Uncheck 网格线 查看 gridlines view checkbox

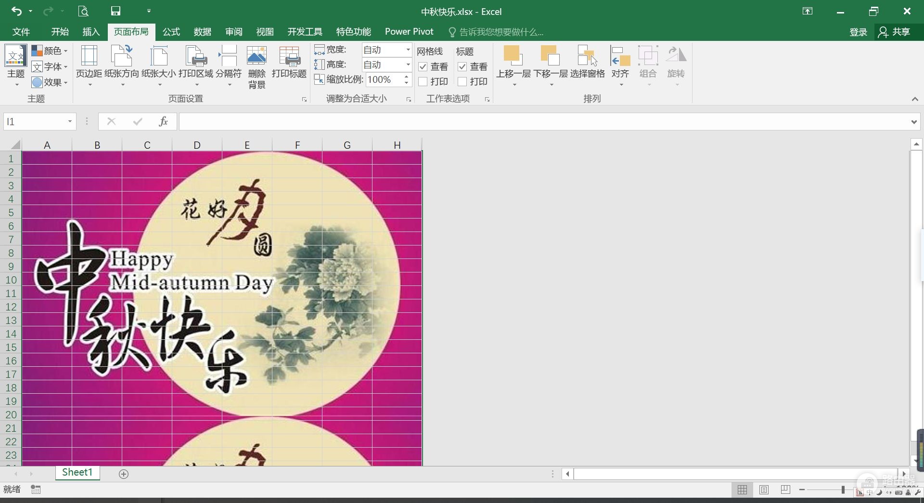click(x=423, y=66)
